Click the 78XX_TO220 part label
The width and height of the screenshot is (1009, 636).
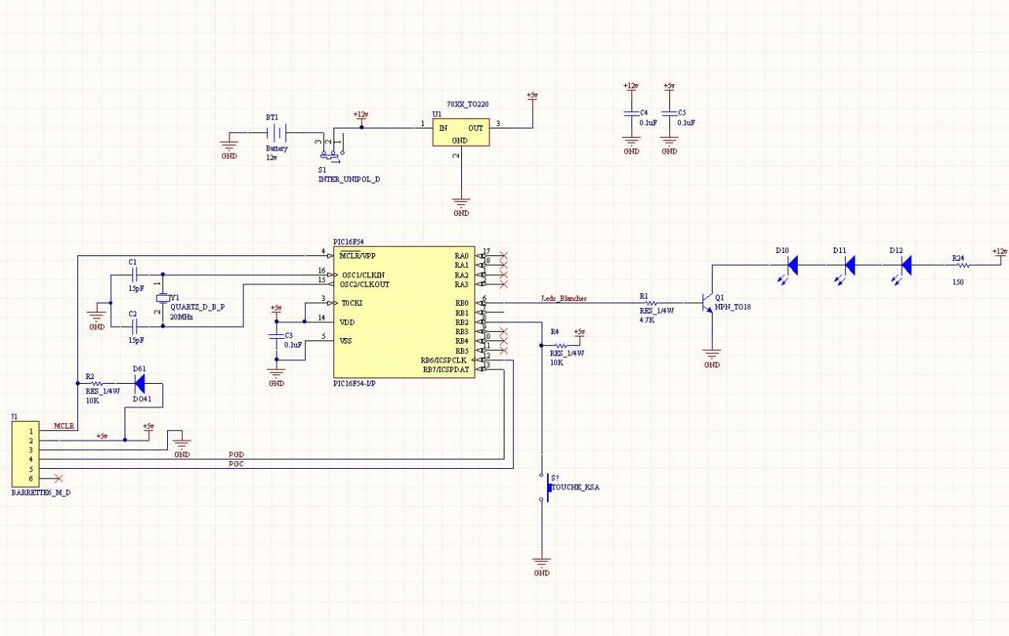pos(469,103)
